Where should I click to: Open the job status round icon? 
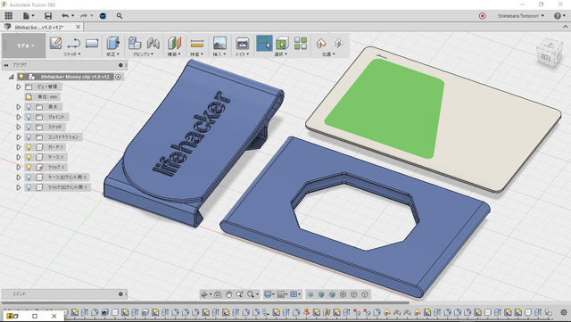pos(103,16)
